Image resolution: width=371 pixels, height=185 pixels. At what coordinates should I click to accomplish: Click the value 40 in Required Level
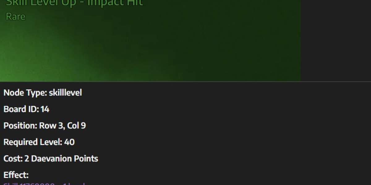(x=69, y=142)
